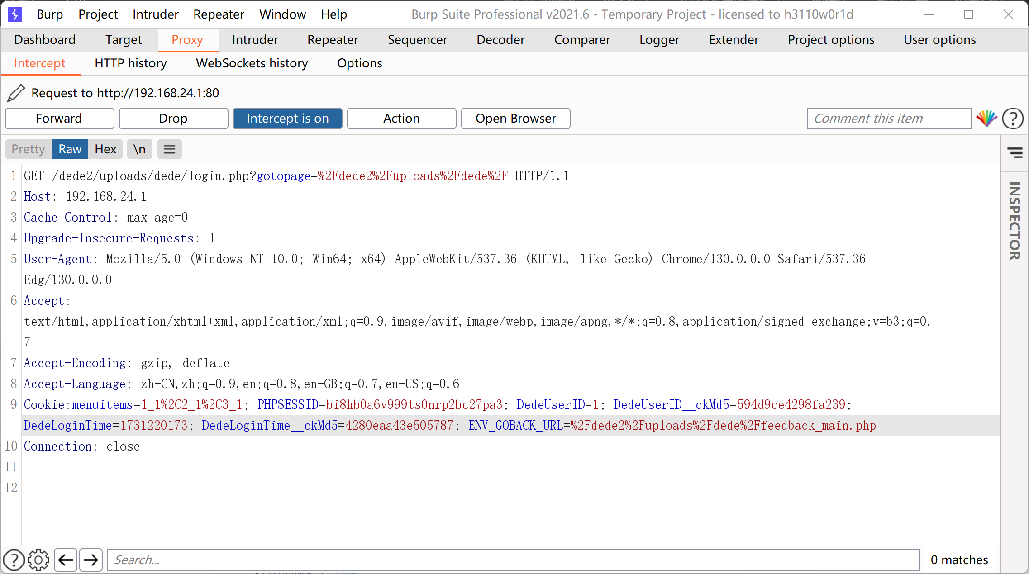The image size is (1029, 574).
Task: Select the Proxy tab
Action: (x=187, y=40)
